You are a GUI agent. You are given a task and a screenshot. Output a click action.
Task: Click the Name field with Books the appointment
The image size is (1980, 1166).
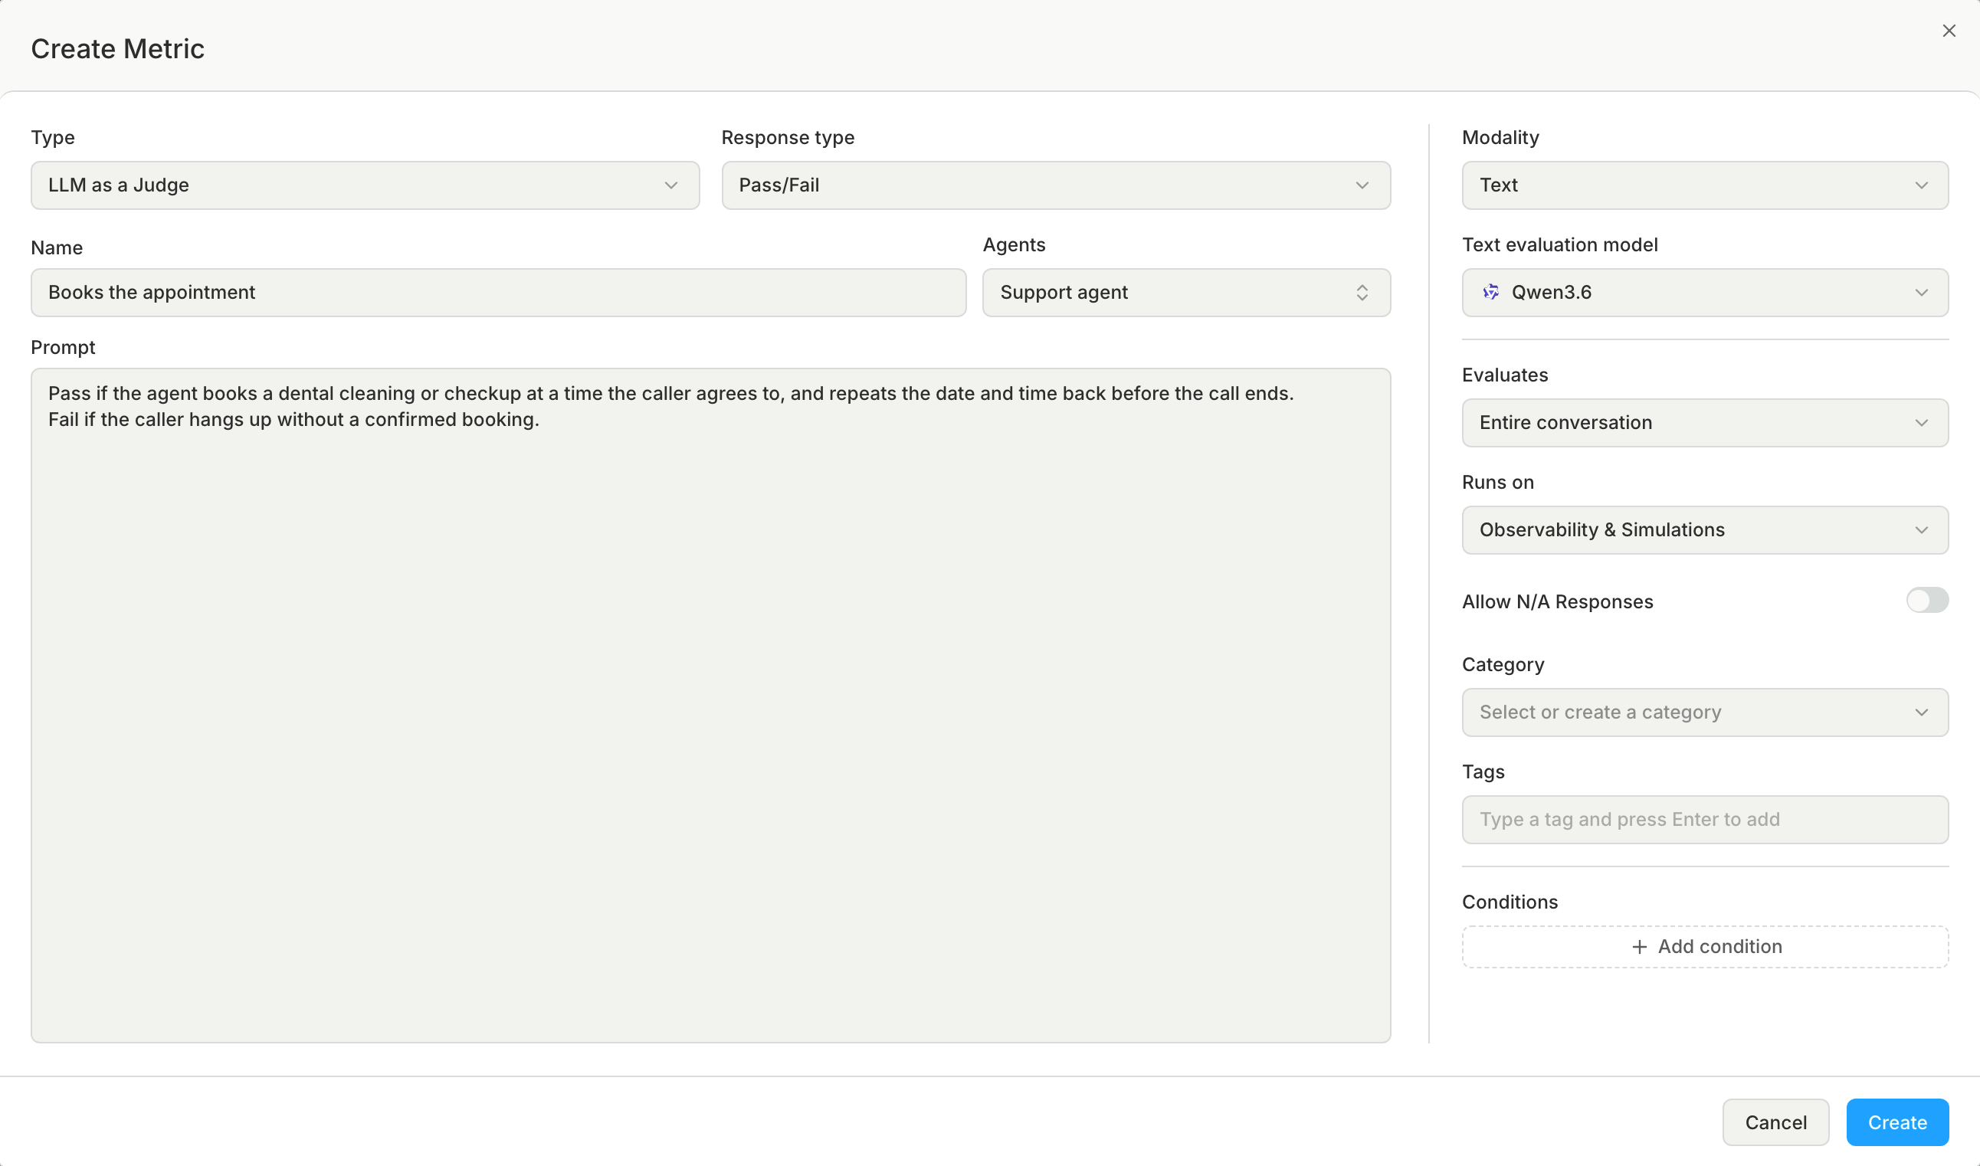pos(498,293)
